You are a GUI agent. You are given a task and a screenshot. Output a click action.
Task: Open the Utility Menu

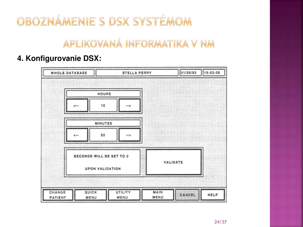(124, 195)
